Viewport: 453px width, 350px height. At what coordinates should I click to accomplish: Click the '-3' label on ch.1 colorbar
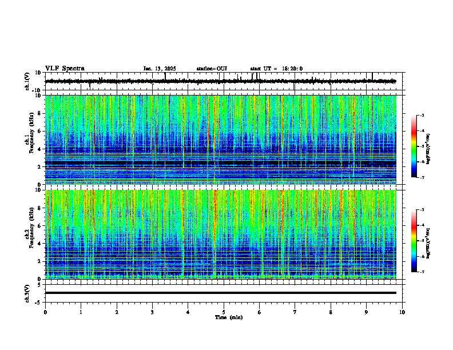[x=422, y=116]
